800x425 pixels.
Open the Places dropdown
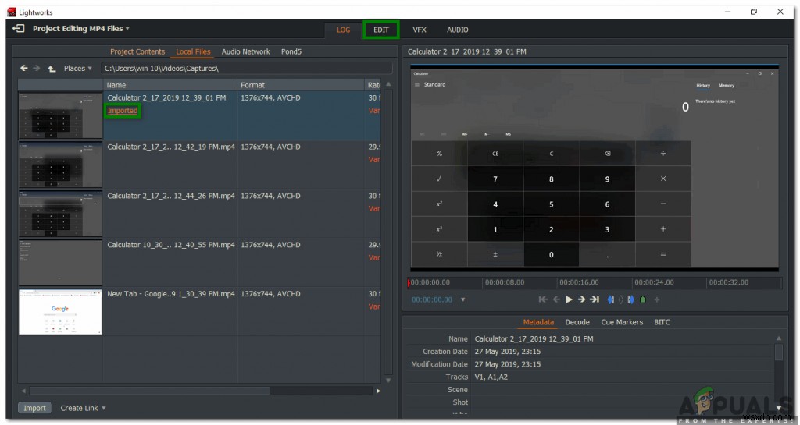click(x=77, y=68)
